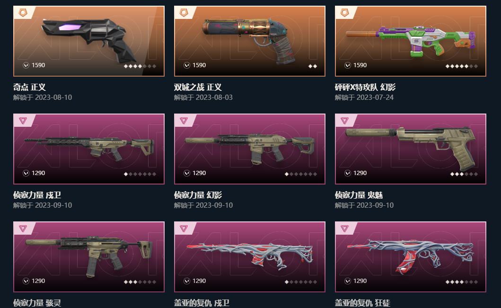Open the 奇点 正义 revolver skin thumbnail
Image resolution: width=501 pixels, height=308 pixels.
click(x=89, y=41)
